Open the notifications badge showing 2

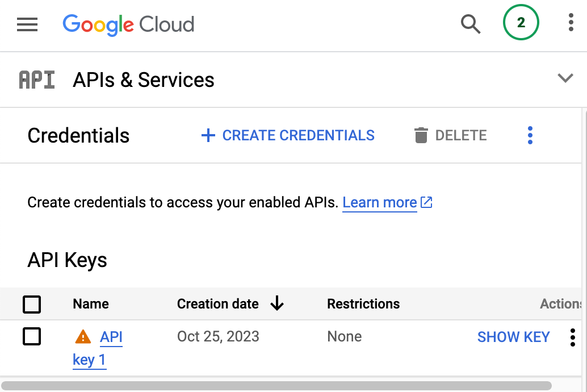(x=521, y=23)
